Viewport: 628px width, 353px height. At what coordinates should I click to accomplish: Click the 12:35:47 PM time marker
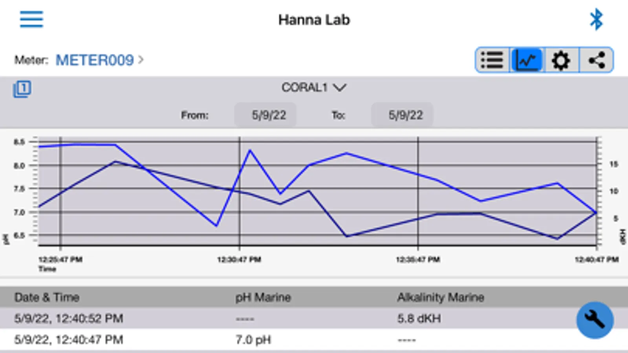[x=418, y=259]
